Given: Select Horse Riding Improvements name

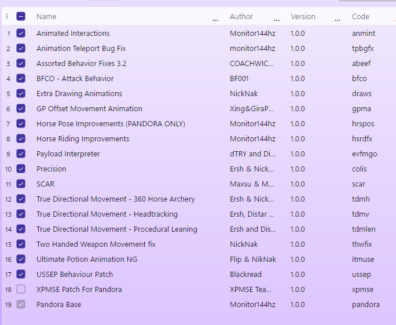Looking at the screenshot, I should pos(83,138).
